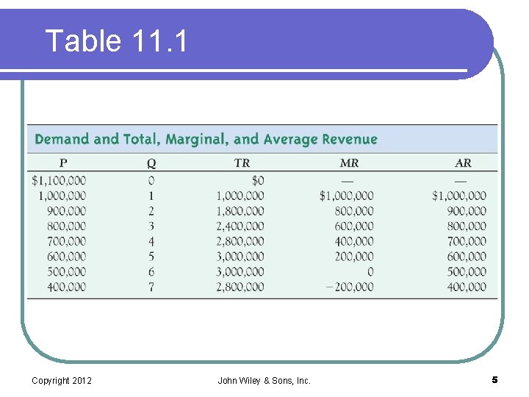This screenshot has height=397, width=529.
Task: Select the P column value "700,000"
Action: 66,241
